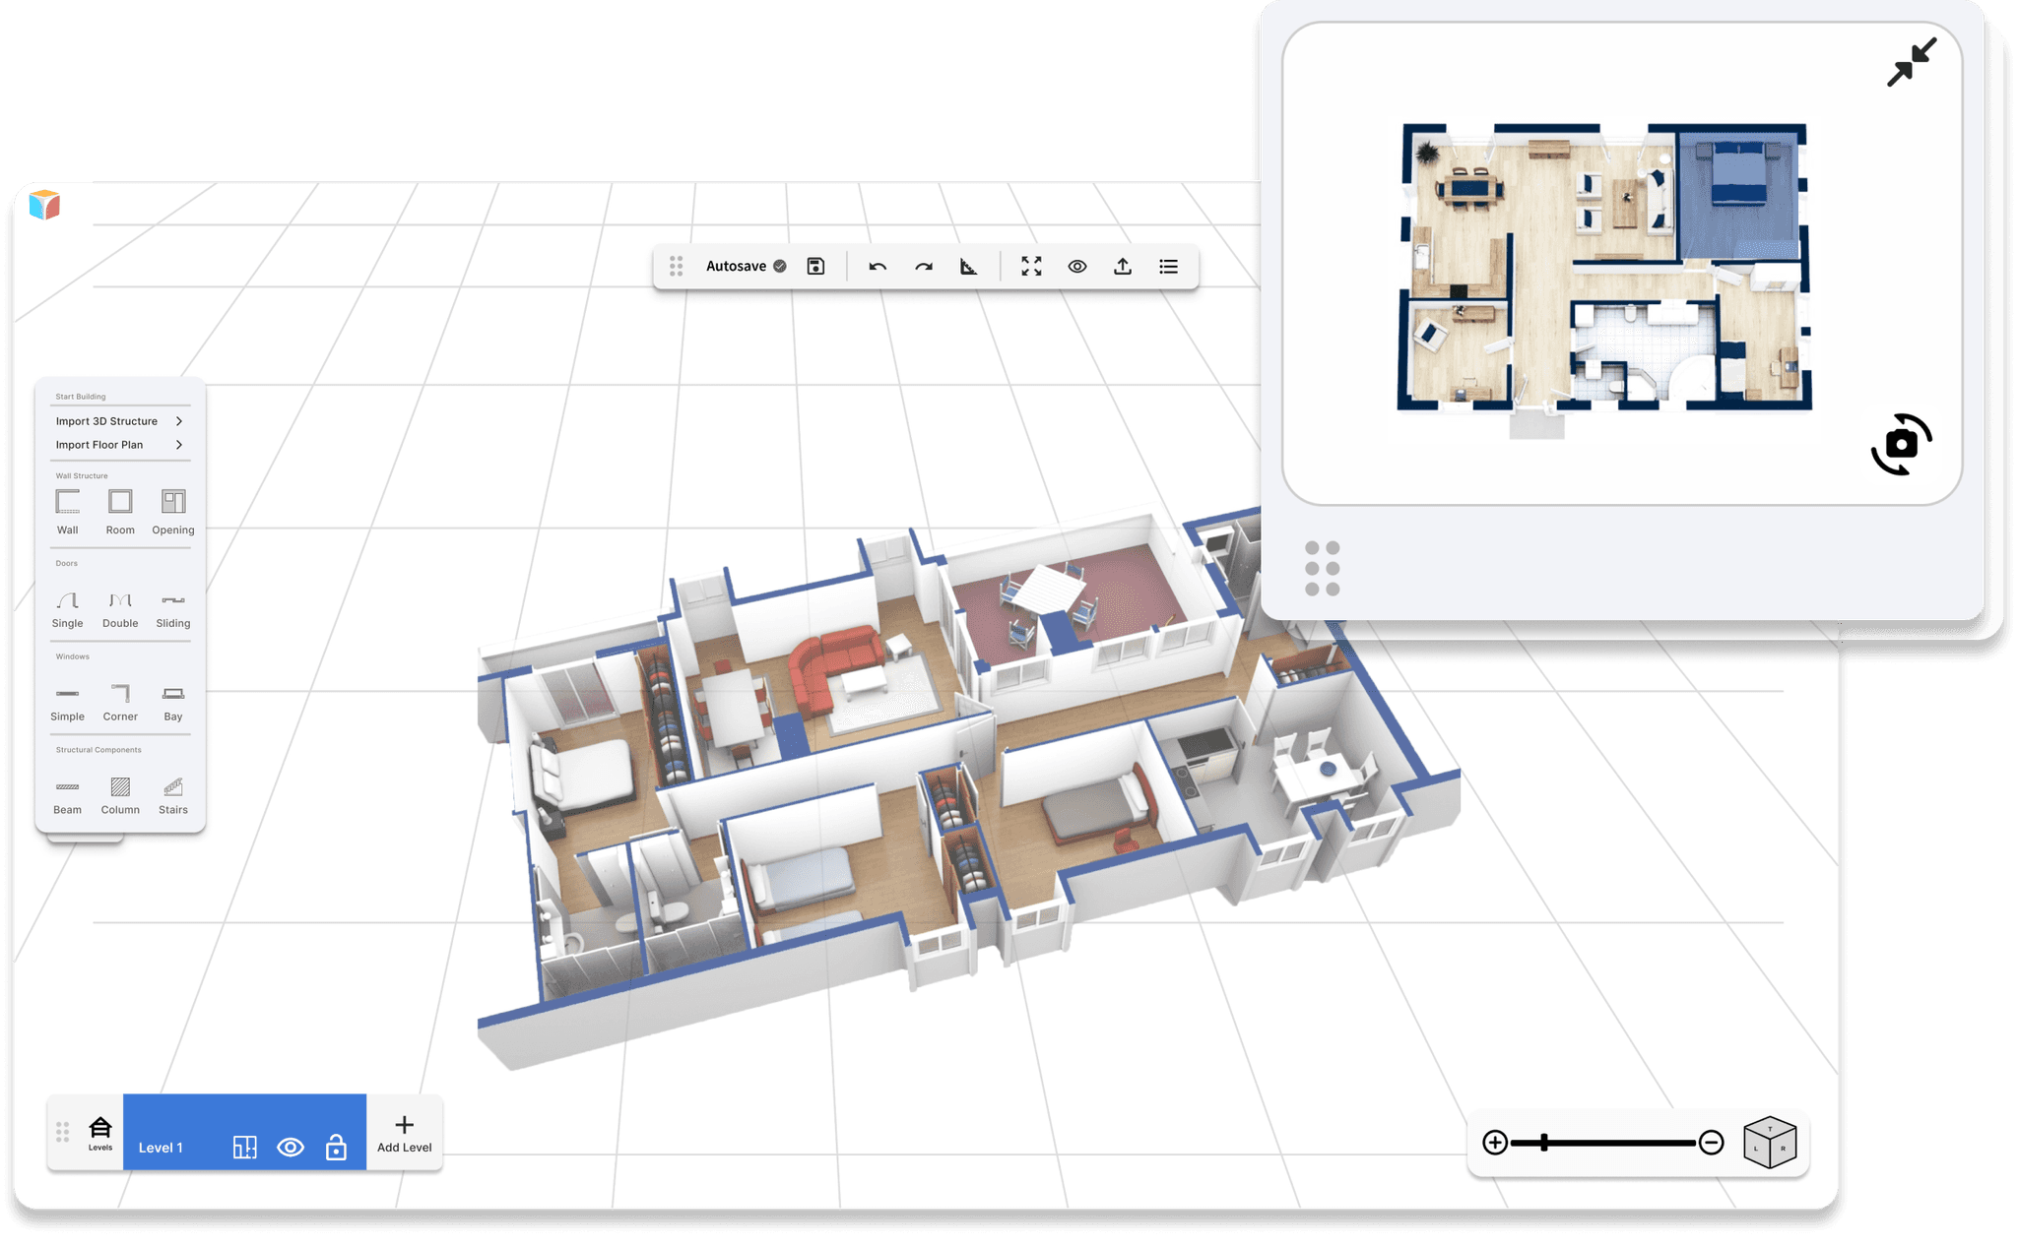Click the Add Level button
The image size is (2017, 1247).
[x=404, y=1133]
